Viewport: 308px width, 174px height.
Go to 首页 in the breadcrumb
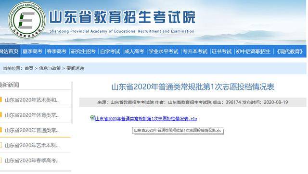(x=29, y=68)
